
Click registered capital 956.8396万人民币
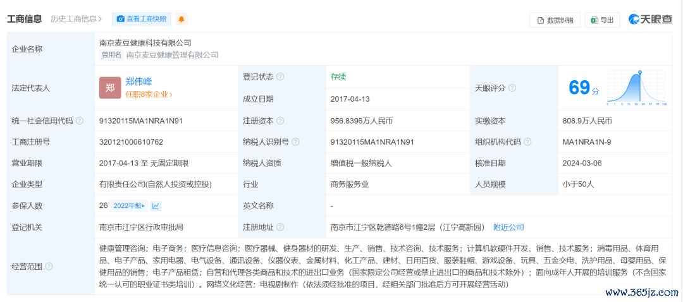tap(362, 121)
